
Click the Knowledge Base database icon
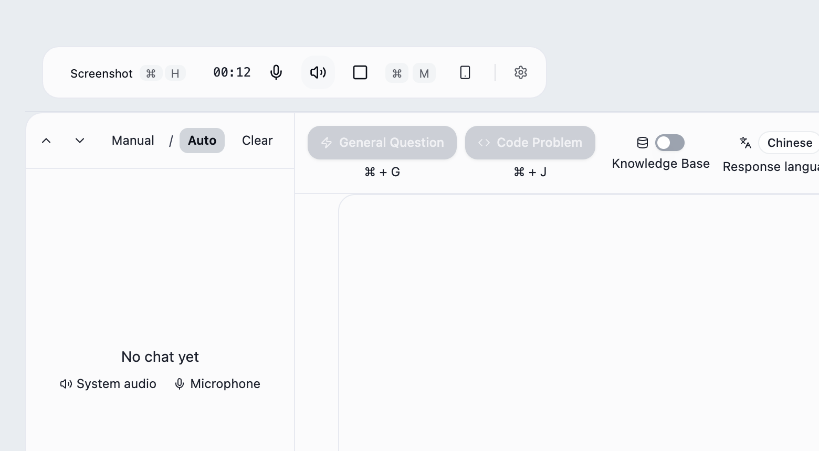[x=643, y=143]
